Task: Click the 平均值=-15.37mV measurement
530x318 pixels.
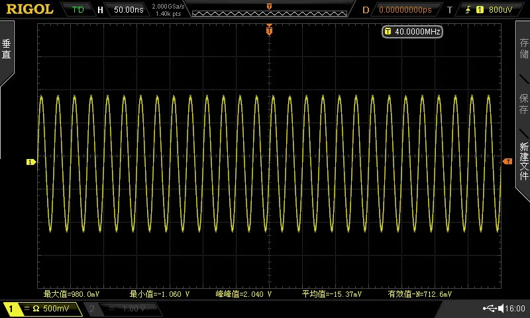Action: tap(332, 294)
